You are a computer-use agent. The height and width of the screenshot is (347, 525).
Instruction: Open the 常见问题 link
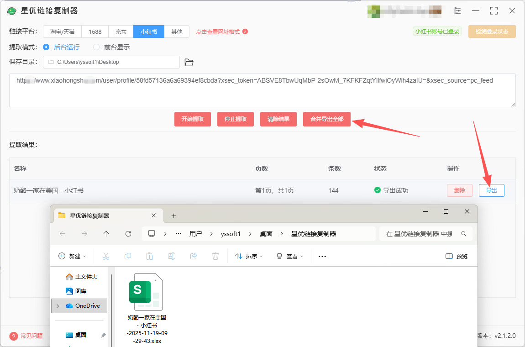pos(31,336)
